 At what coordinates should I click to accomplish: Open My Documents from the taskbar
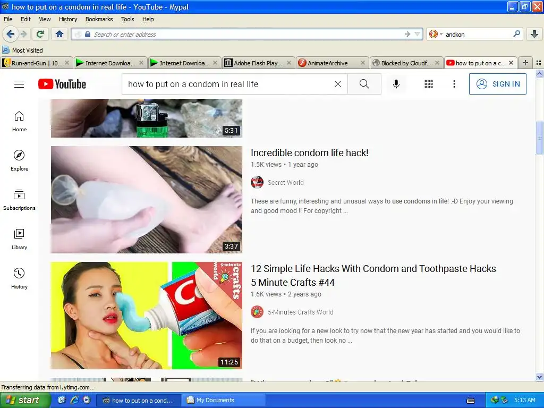coord(223,400)
